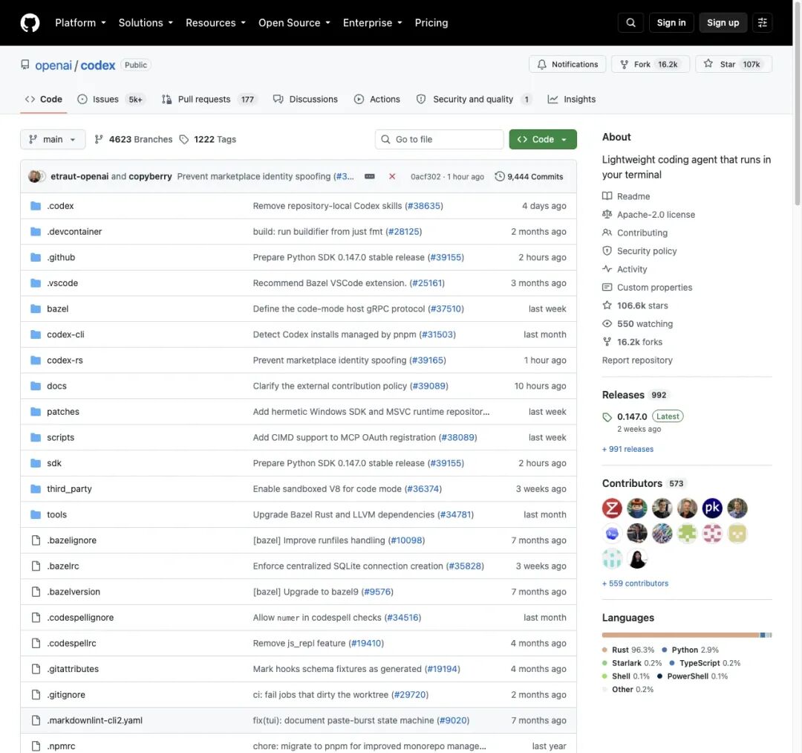The width and height of the screenshot is (802, 753).
Task: Switch to the Actions tab
Action: pyautogui.click(x=377, y=100)
